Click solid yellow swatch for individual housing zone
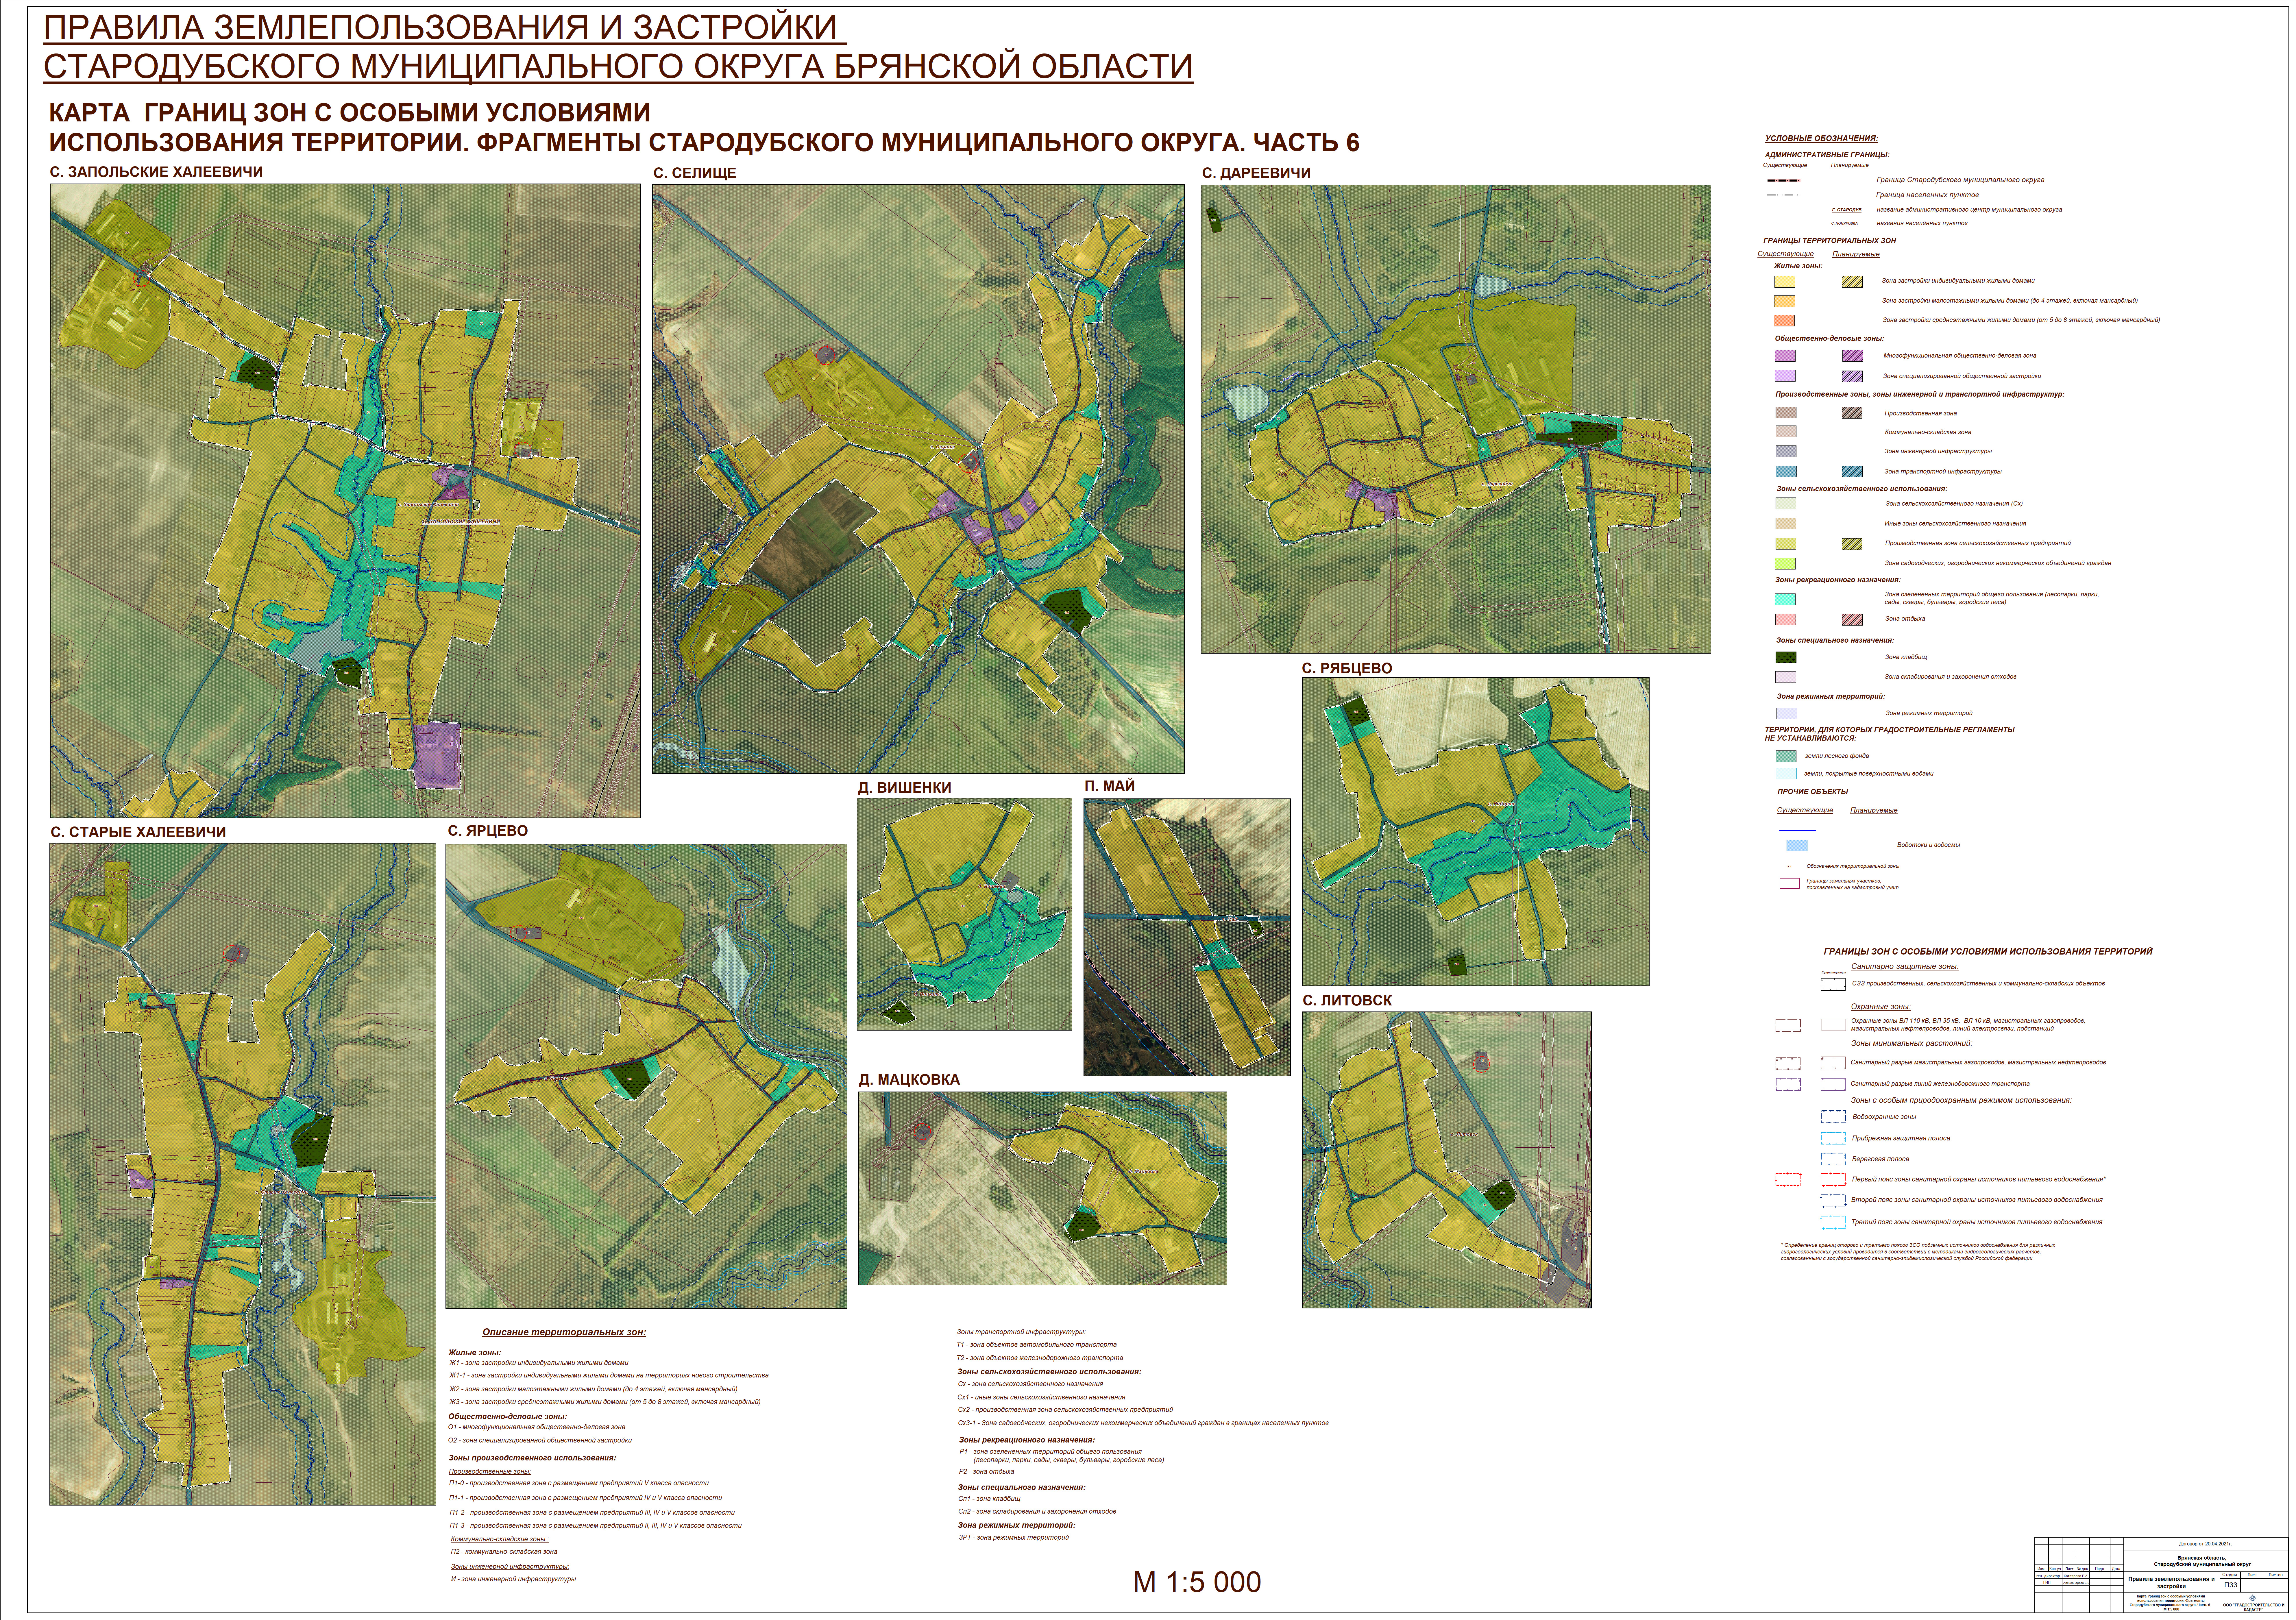This screenshot has width=2296, height=1620. pyautogui.click(x=1785, y=282)
